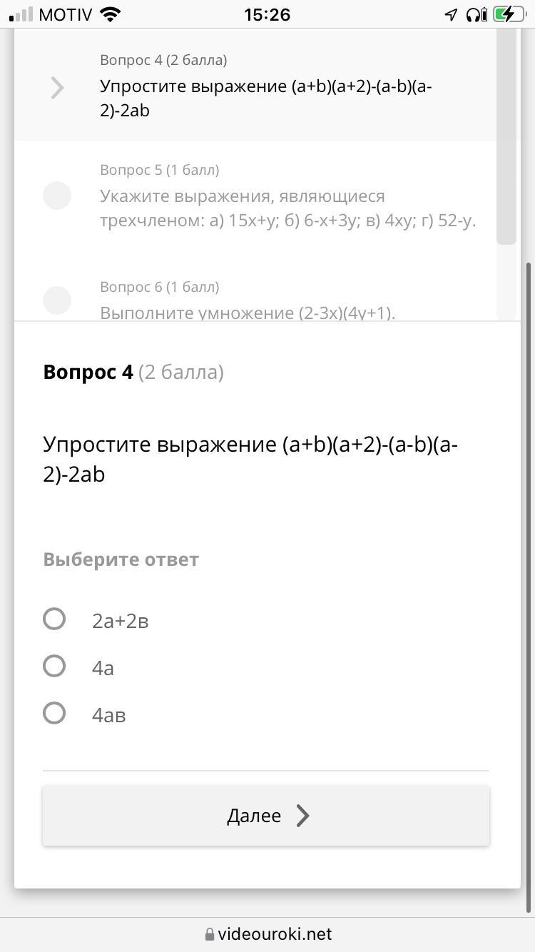535x952 pixels.
Task: Tap the cellular signal bars icon
Action: [x=21, y=14]
